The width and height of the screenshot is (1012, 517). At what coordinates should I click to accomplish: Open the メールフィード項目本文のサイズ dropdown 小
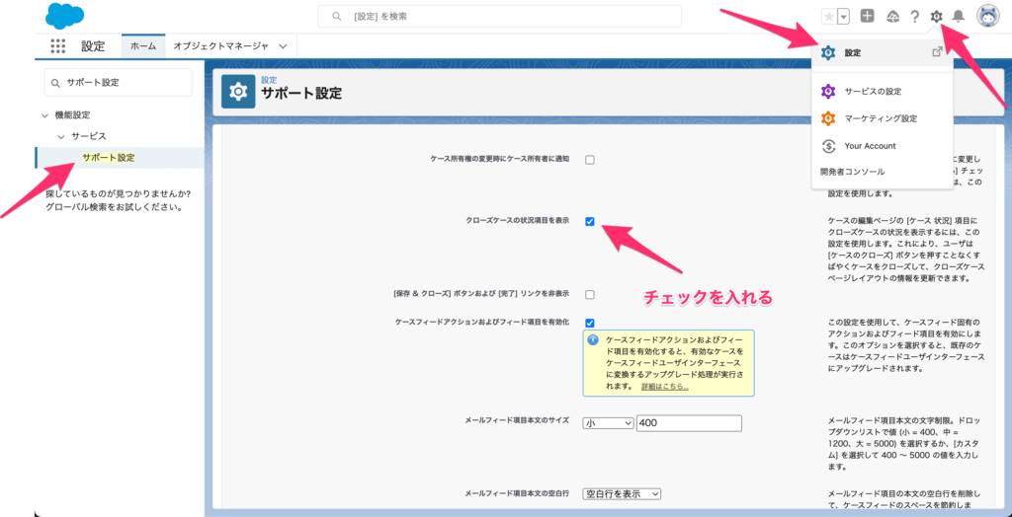click(x=609, y=423)
